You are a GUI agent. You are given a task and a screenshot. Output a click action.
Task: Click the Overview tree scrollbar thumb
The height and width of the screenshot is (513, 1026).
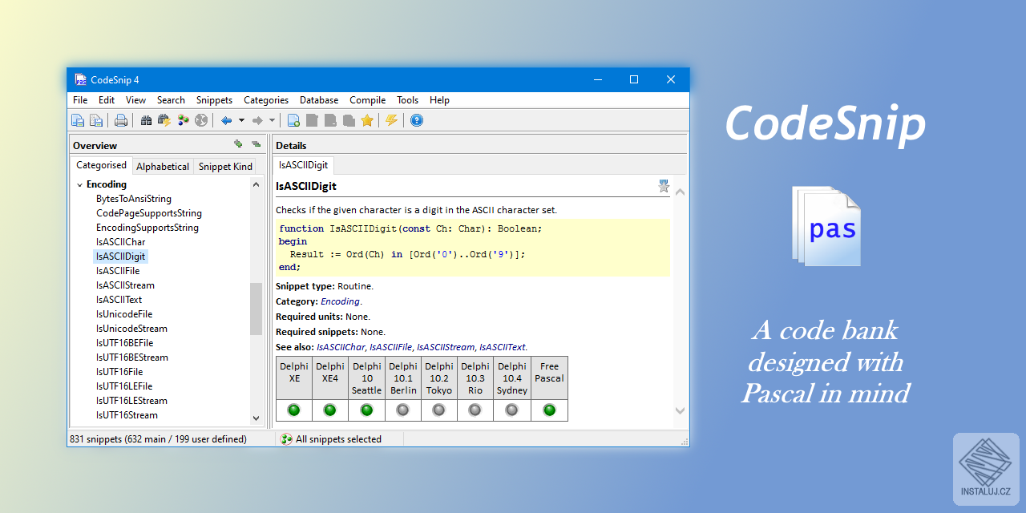[256, 309]
